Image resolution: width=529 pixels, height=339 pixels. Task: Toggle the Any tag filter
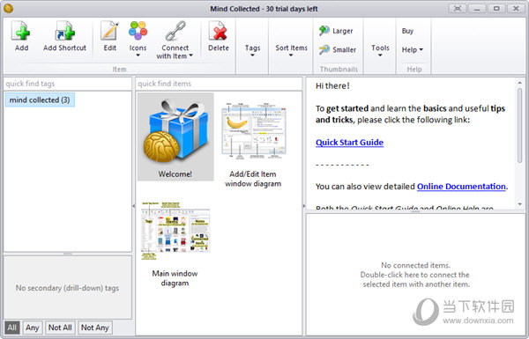click(x=33, y=328)
